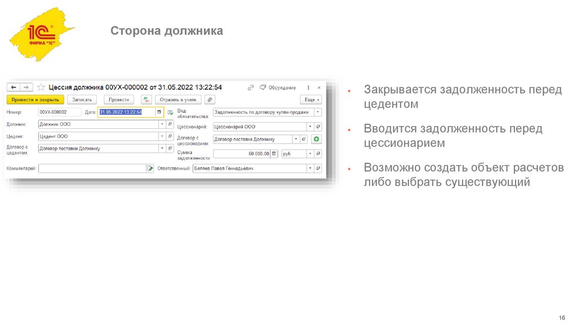Screen dimensions: 577x323
Task: Click slide page number 16
Action: (562, 317)
